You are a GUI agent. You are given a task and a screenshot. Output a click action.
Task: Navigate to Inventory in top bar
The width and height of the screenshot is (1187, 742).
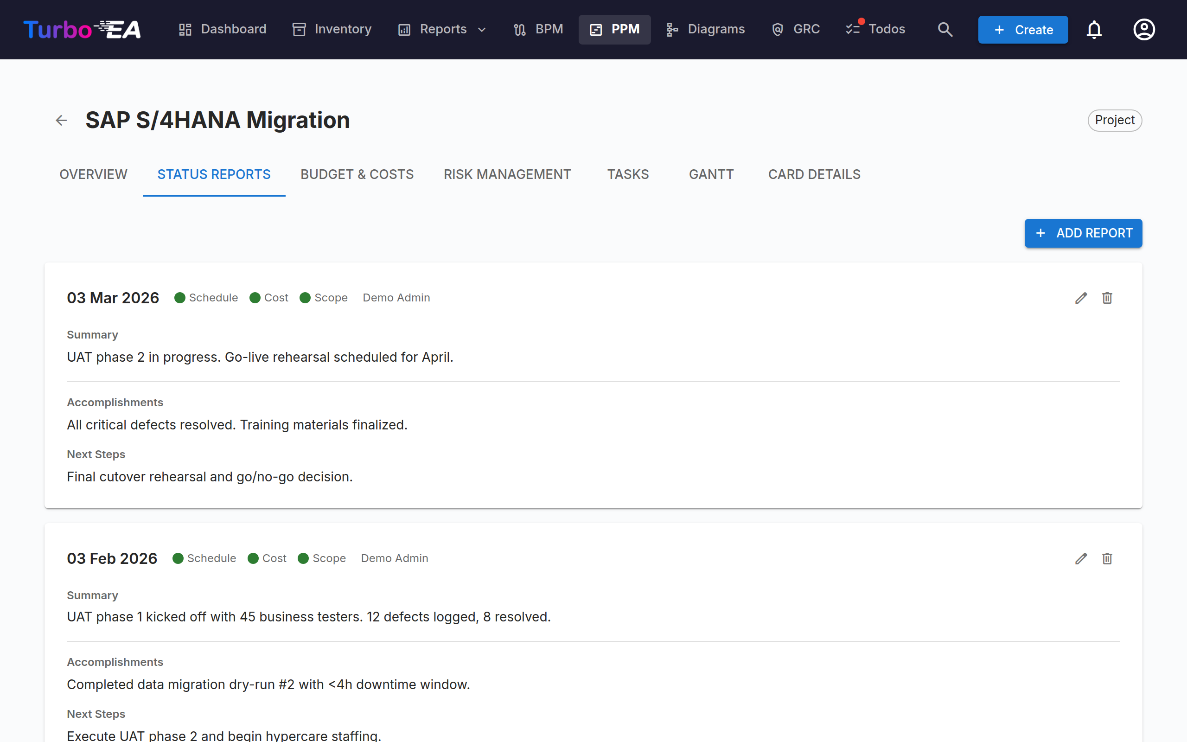[x=332, y=29]
